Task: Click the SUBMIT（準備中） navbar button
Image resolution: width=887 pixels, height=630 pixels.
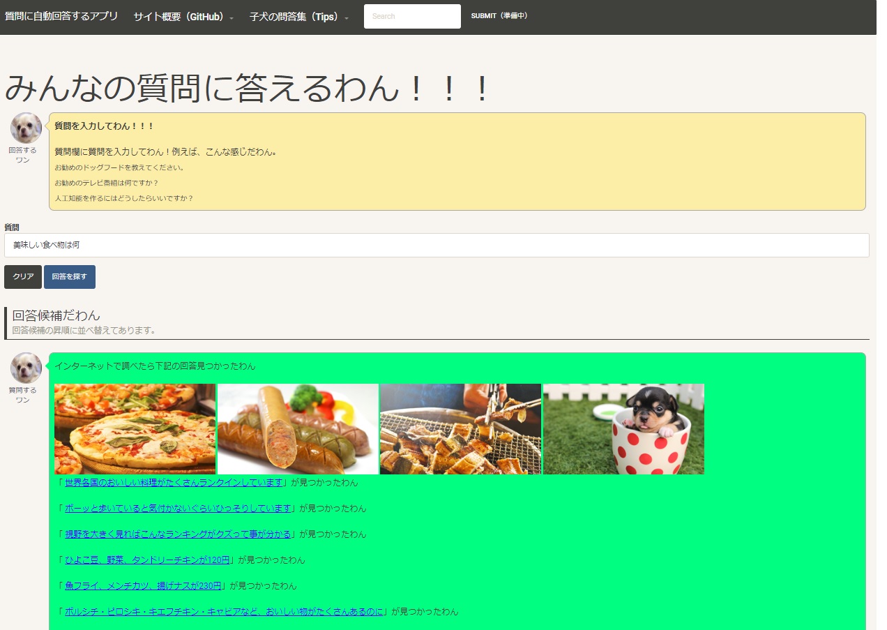Action: click(499, 16)
